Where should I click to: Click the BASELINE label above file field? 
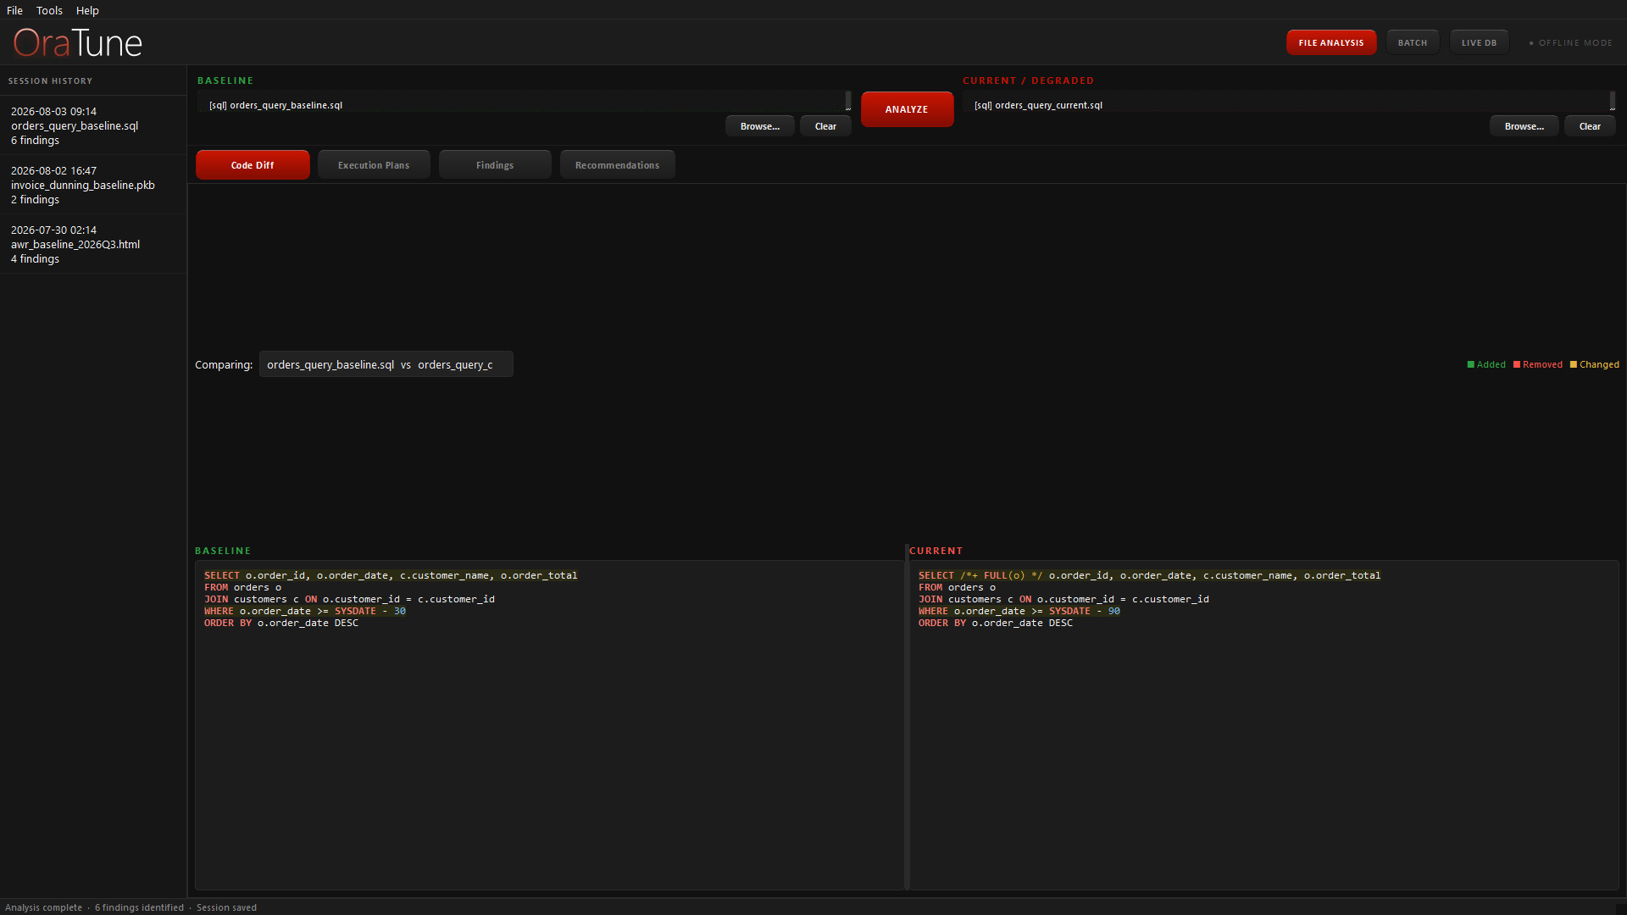click(x=225, y=80)
